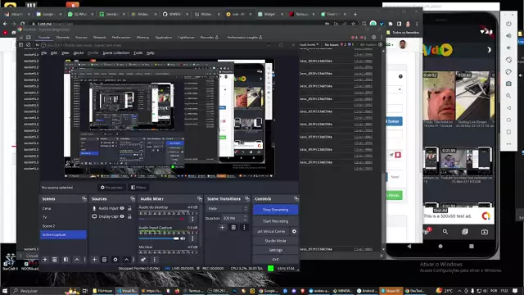Open the OBS View menu

[65, 52]
